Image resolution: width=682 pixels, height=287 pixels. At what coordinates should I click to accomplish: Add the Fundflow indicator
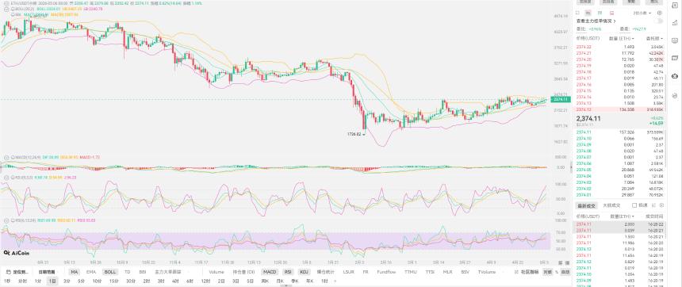pos(386,272)
